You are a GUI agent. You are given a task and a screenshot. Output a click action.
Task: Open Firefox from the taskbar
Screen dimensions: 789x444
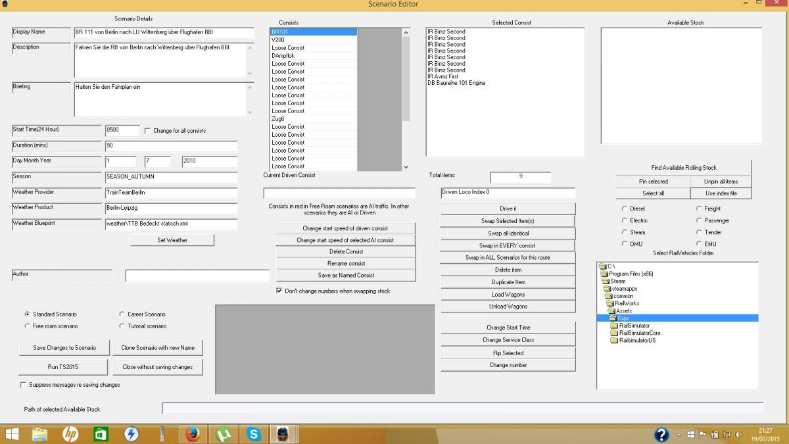[192, 434]
